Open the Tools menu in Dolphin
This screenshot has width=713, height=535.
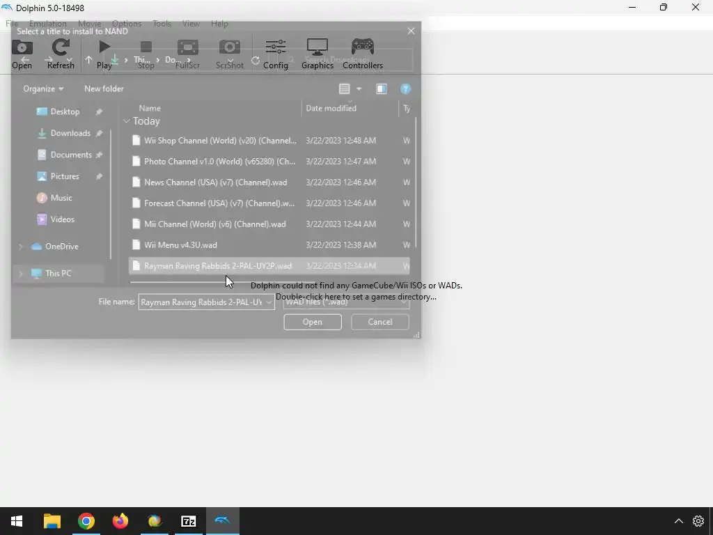pos(162,24)
